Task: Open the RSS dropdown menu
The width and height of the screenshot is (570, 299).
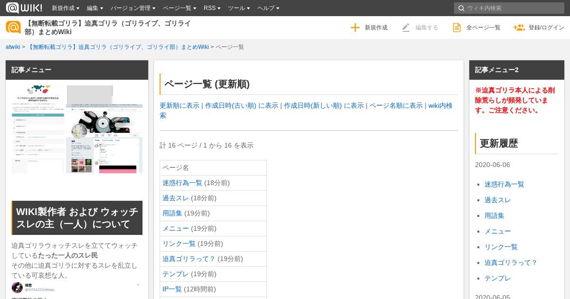Action: (x=212, y=8)
